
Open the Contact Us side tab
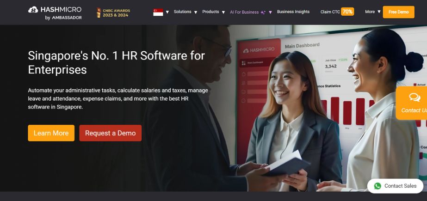411,103
